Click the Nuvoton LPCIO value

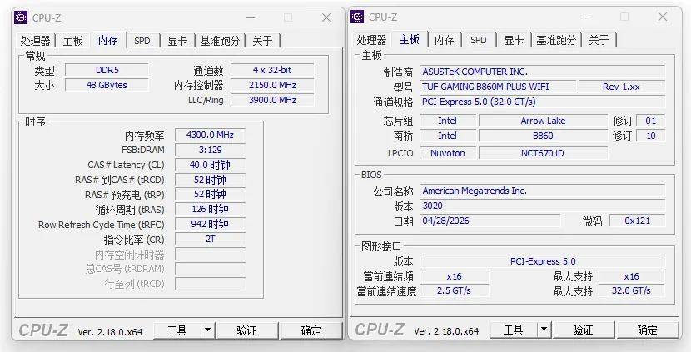click(x=448, y=153)
